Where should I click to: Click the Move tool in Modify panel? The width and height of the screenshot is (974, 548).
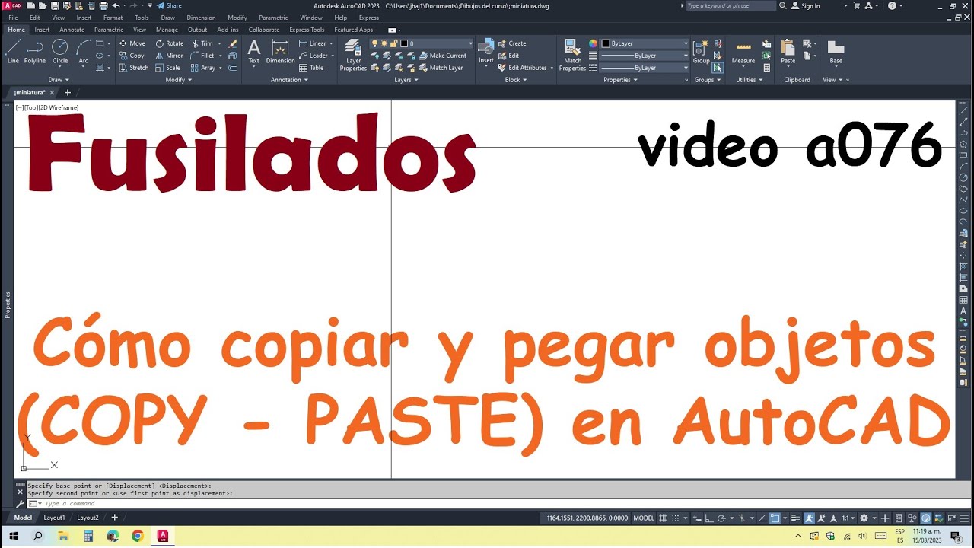coord(132,43)
